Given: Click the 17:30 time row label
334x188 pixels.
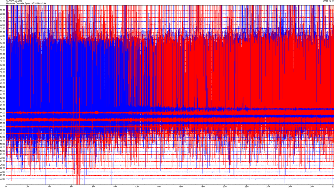Looking at the screenshot, I should point(2,137).
